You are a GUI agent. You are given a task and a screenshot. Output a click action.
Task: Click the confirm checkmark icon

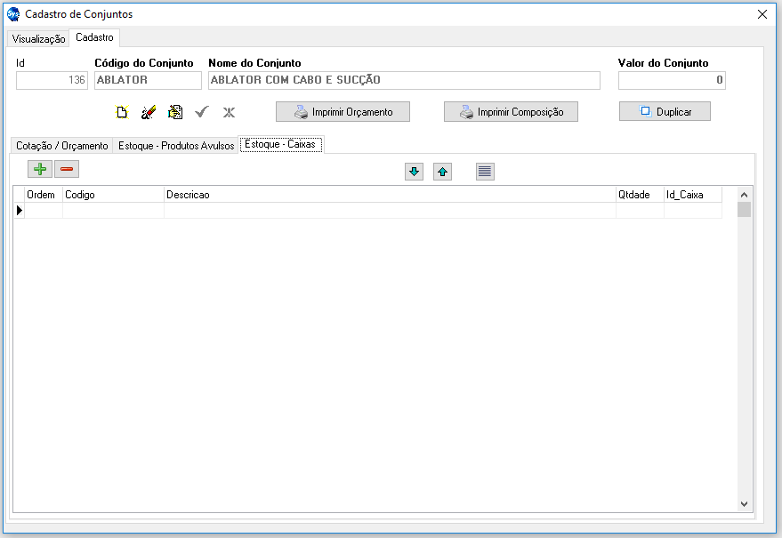[x=202, y=112]
